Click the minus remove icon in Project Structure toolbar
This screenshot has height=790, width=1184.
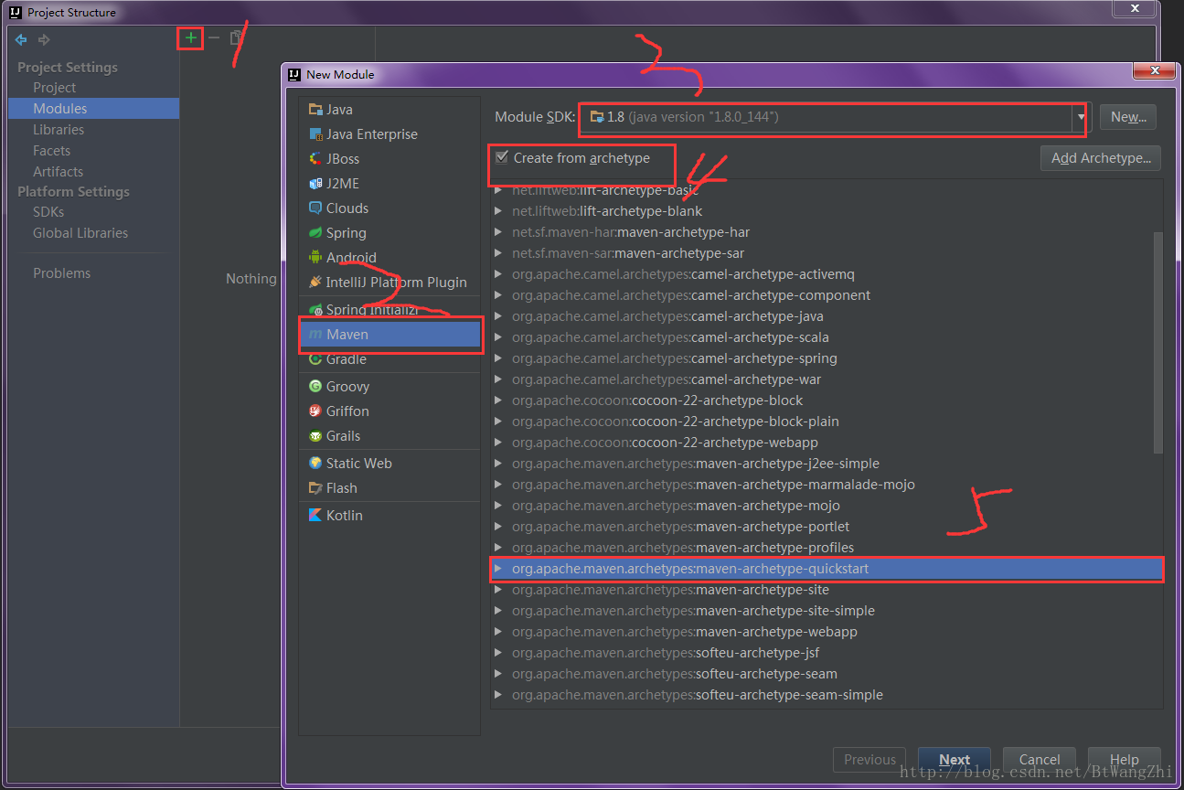pyautogui.click(x=214, y=37)
